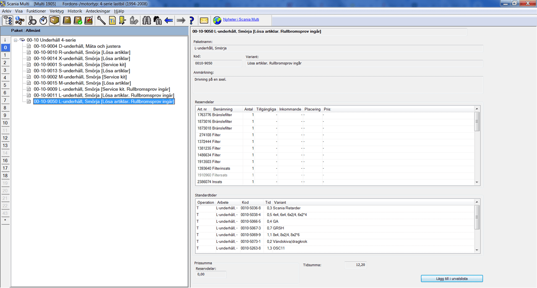Click the stopwatch standard times icon
The width and height of the screenshot is (537, 288).
43,20
